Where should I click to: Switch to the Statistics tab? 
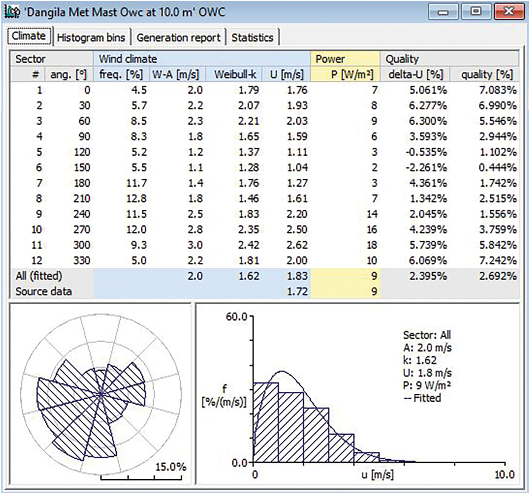tap(252, 38)
